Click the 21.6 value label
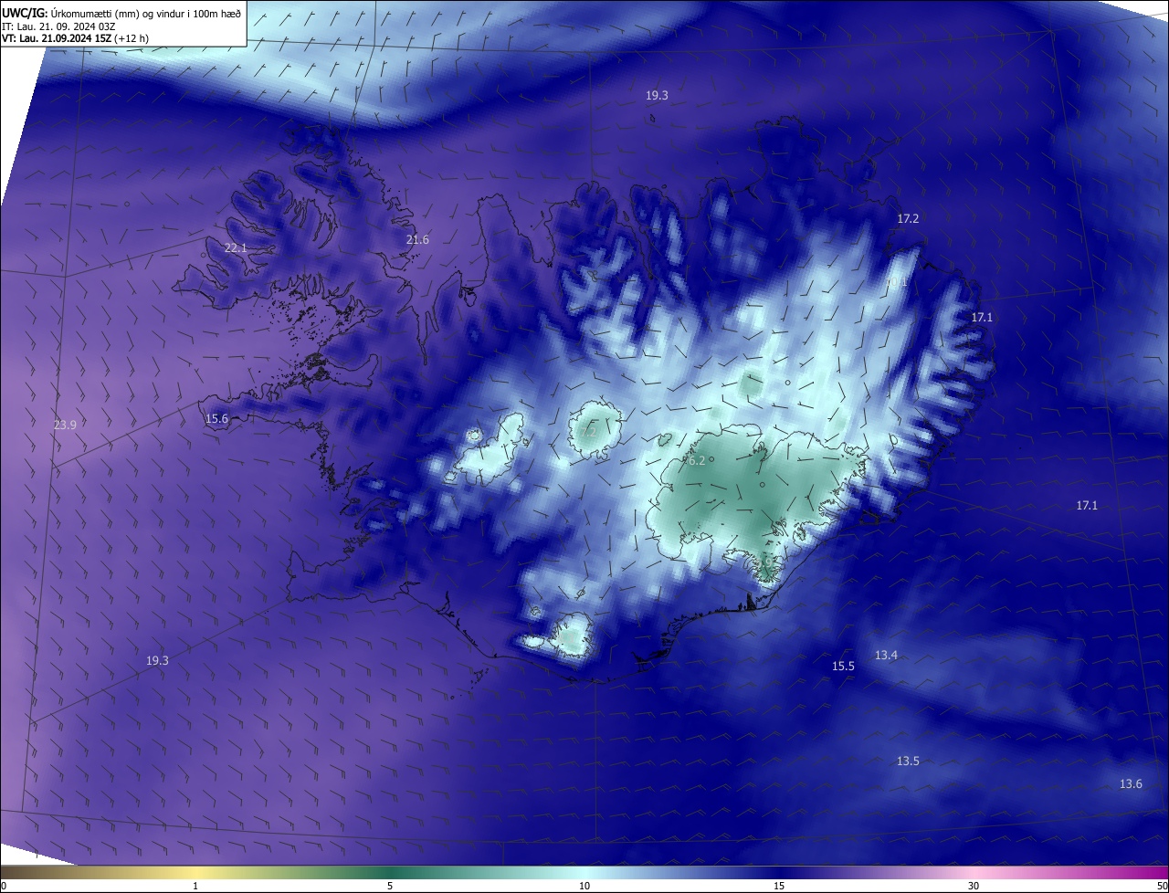Viewport: 1169px width, 893px height. pos(417,239)
